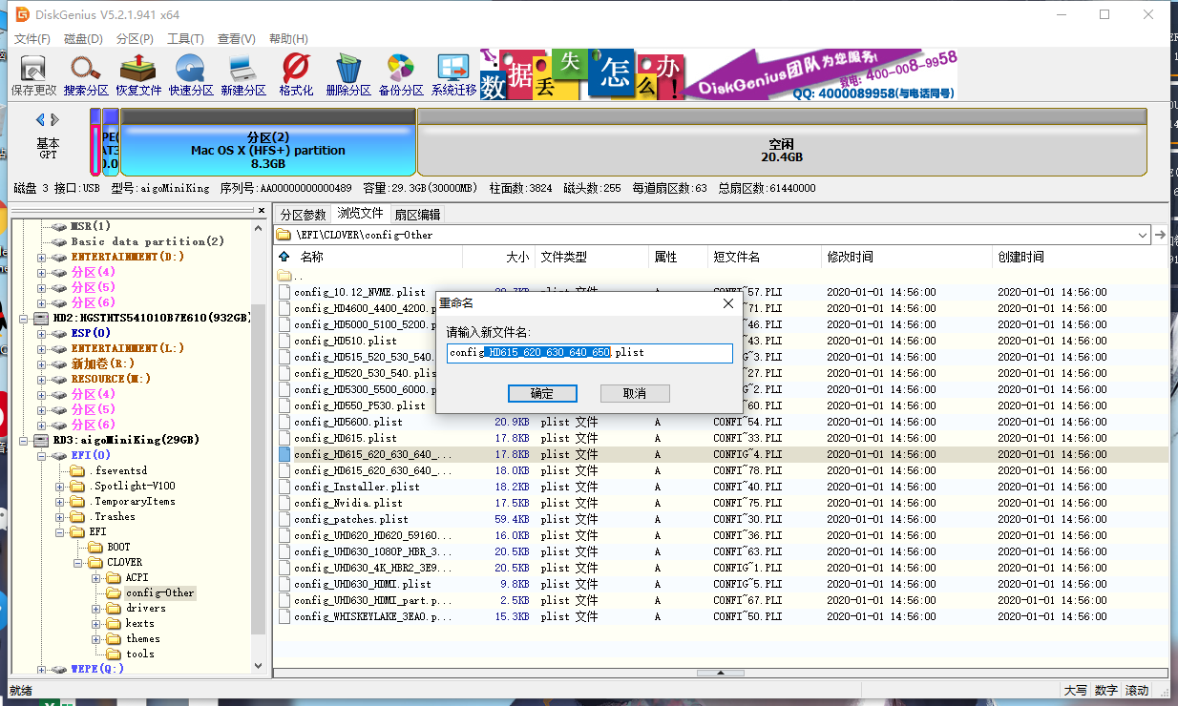Open the path dropdown arrow
1178x706 pixels.
tap(1143, 235)
